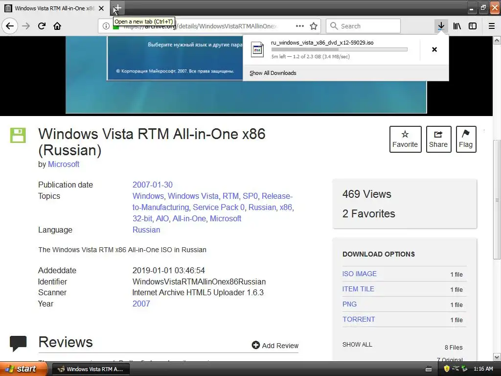Toggle the downloads panel arrow button
The height and width of the screenshot is (376, 501).
coord(441,26)
